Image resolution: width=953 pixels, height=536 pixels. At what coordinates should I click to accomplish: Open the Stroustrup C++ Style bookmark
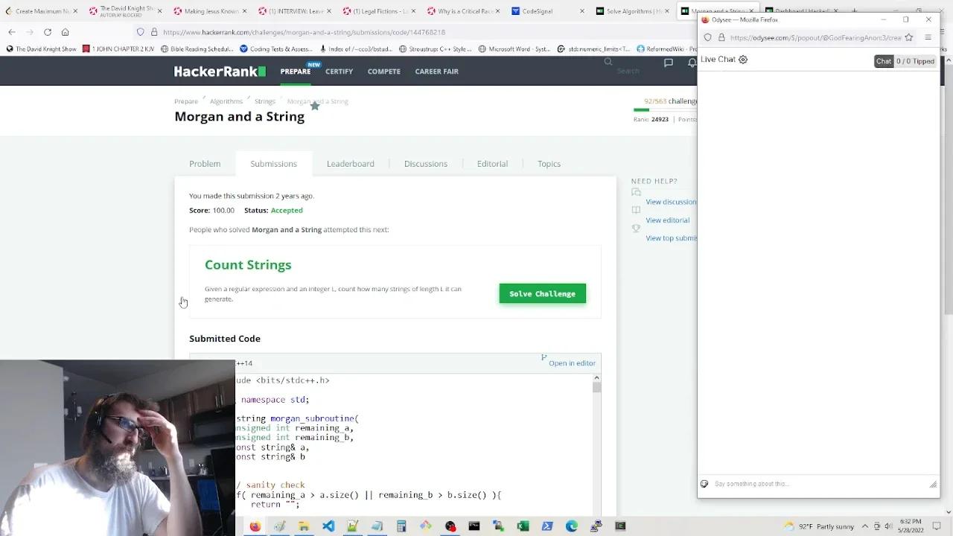[x=436, y=49]
